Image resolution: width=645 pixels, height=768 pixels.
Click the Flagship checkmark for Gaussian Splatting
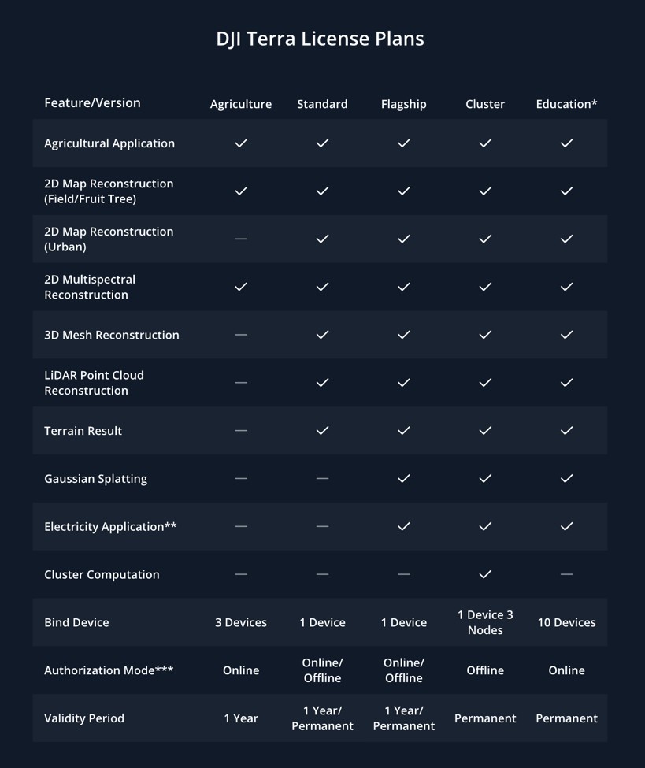pos(404,478)
